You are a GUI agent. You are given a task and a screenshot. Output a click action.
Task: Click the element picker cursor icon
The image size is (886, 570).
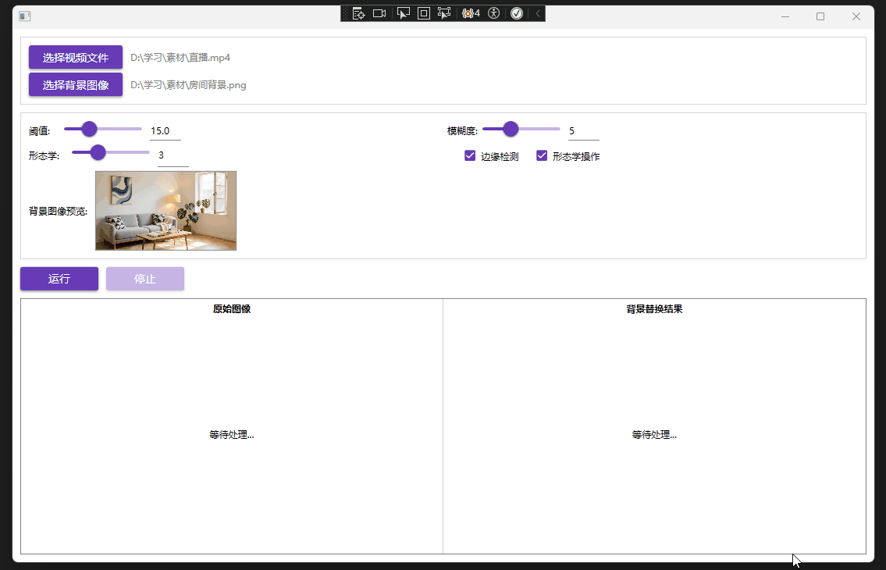click(404, 12)
